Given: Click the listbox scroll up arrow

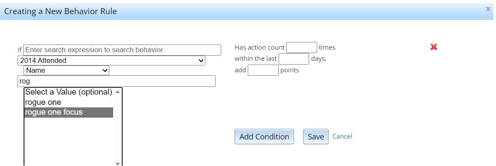Looking at the screenshot, I should coord(117,92).
